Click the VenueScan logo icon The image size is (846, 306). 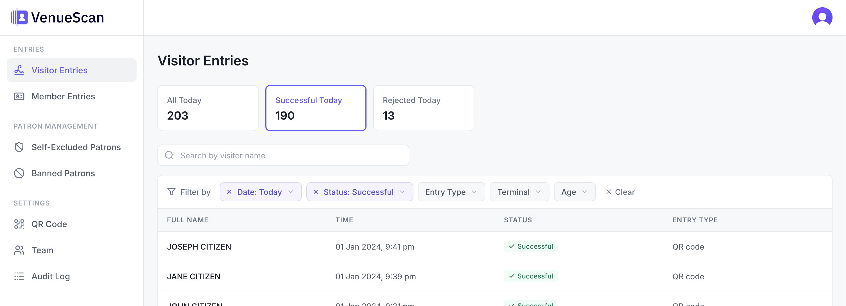19,17
